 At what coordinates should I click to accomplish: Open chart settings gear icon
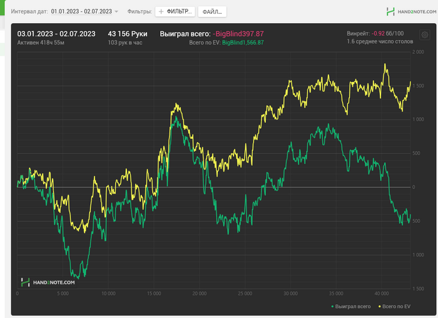tap(425, 35)
